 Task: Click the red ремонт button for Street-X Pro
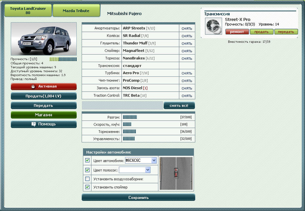point(237,32)
